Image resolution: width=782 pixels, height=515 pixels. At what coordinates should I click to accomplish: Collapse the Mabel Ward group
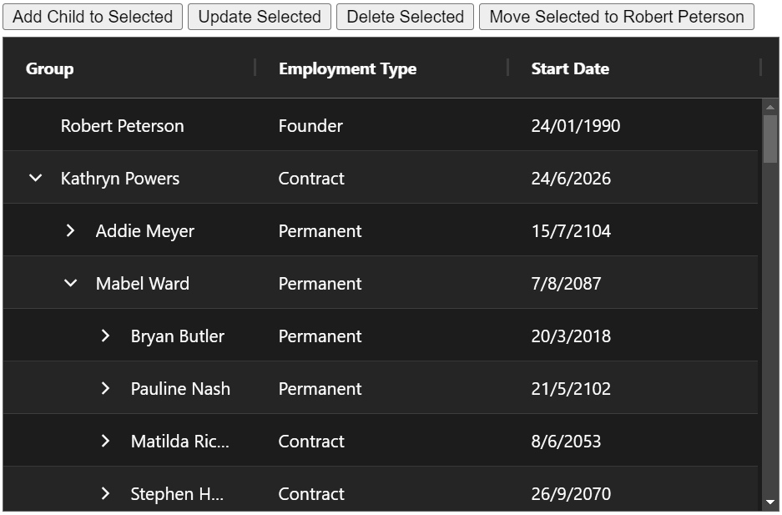click(70, 283)
